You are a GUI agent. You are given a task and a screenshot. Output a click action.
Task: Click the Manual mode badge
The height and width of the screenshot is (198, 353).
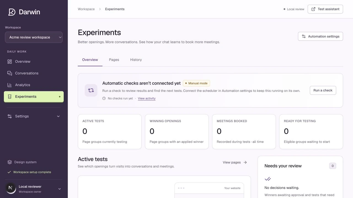[x=196, y=83]
